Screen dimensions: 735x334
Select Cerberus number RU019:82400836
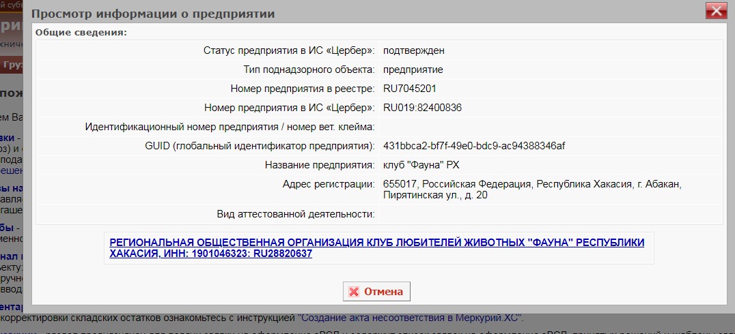point(422,108)
